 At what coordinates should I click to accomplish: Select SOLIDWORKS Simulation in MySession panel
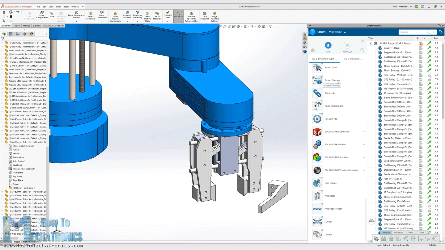click(337, 157)
